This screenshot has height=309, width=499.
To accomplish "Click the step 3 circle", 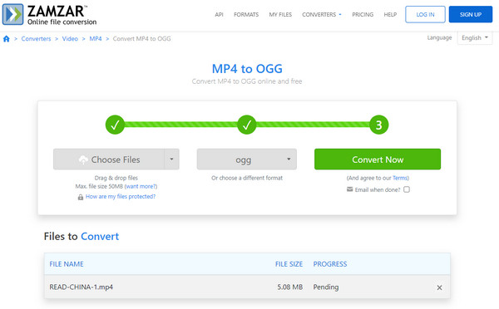I will [378, 125].
